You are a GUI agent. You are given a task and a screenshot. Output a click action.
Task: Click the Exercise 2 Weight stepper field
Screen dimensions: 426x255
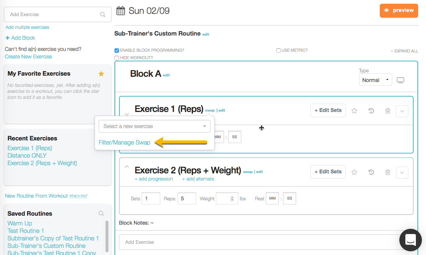coord(227,198)
